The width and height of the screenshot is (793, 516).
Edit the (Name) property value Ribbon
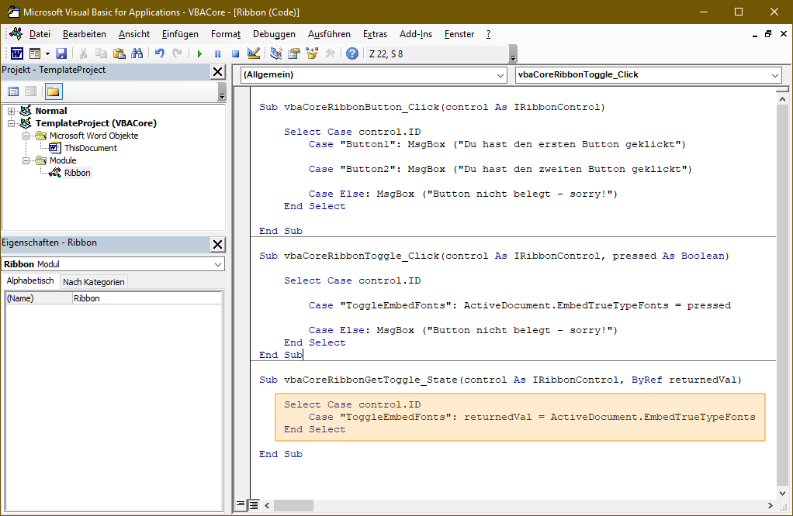(x=147, y=298)
